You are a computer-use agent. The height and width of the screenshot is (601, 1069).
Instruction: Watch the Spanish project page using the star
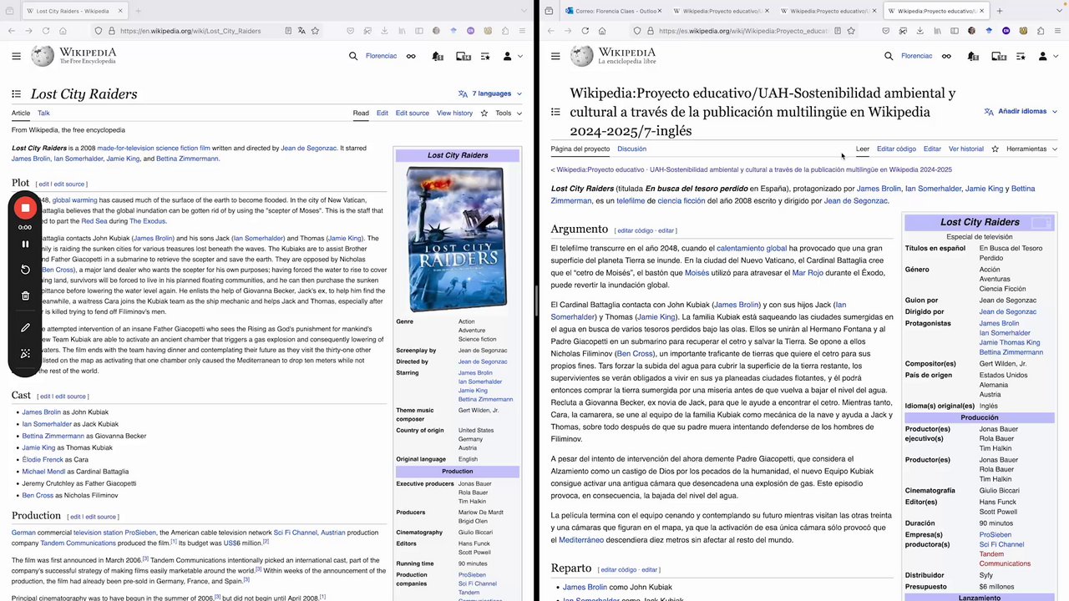point(995,149)
